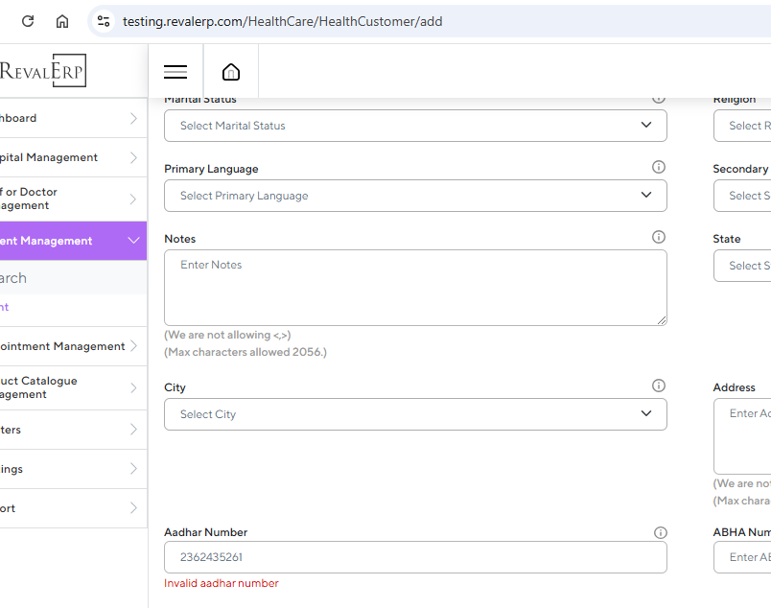
Task: Click info icon next to Aadhar Number
Action: pos(660,533)
